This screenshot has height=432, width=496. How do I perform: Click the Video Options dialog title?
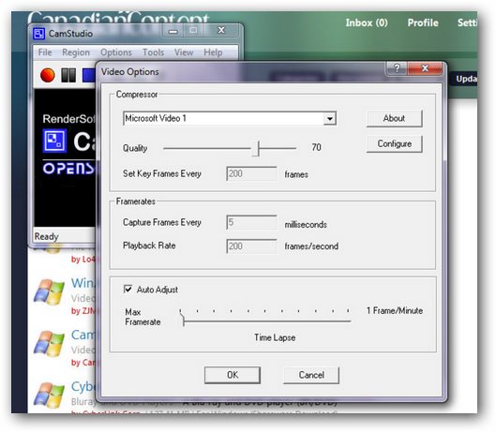pos(130,72)
